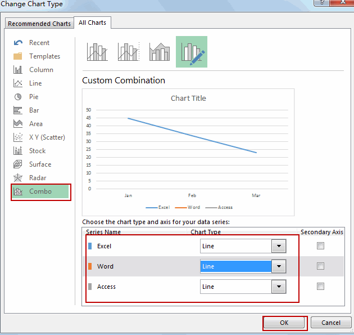Image resolution: width=354 pixels, height=335 pixels.
Task: Confirm with the OK button
Action: pyautogui.click(x=284, y=323)
